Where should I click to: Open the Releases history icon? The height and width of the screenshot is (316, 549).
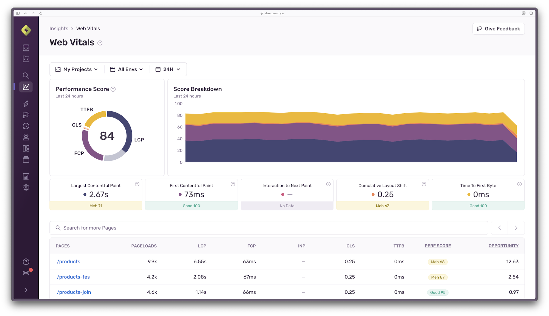(26, 126)
